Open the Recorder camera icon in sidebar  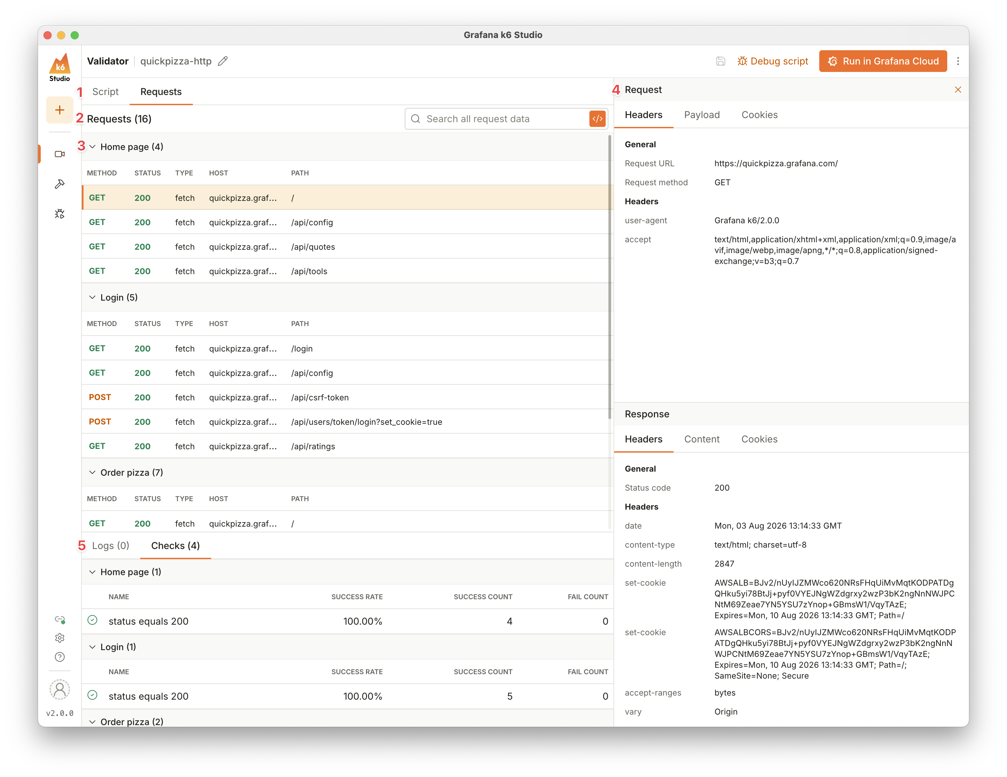59,154
